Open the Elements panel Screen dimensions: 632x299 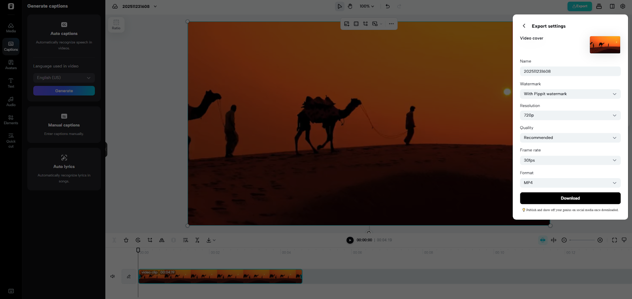(11, 120)
